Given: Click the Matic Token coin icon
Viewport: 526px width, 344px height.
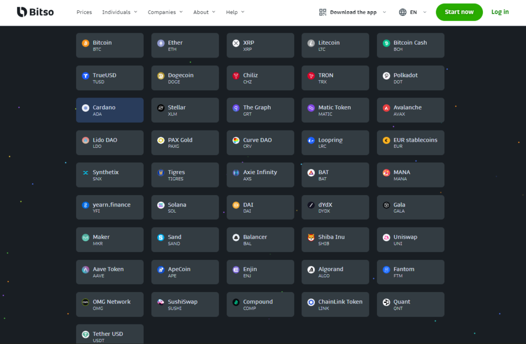Looking at the screenshot, I should pos(311,108).
